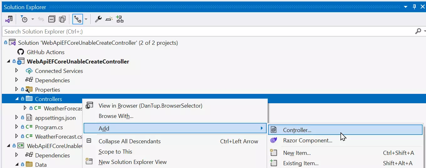Image resolution: width=426 pixels, height=168 pixels.
Task: Select the bold WebApiEFCoreUnableCreateController project
Action: (x=78, y=61)
